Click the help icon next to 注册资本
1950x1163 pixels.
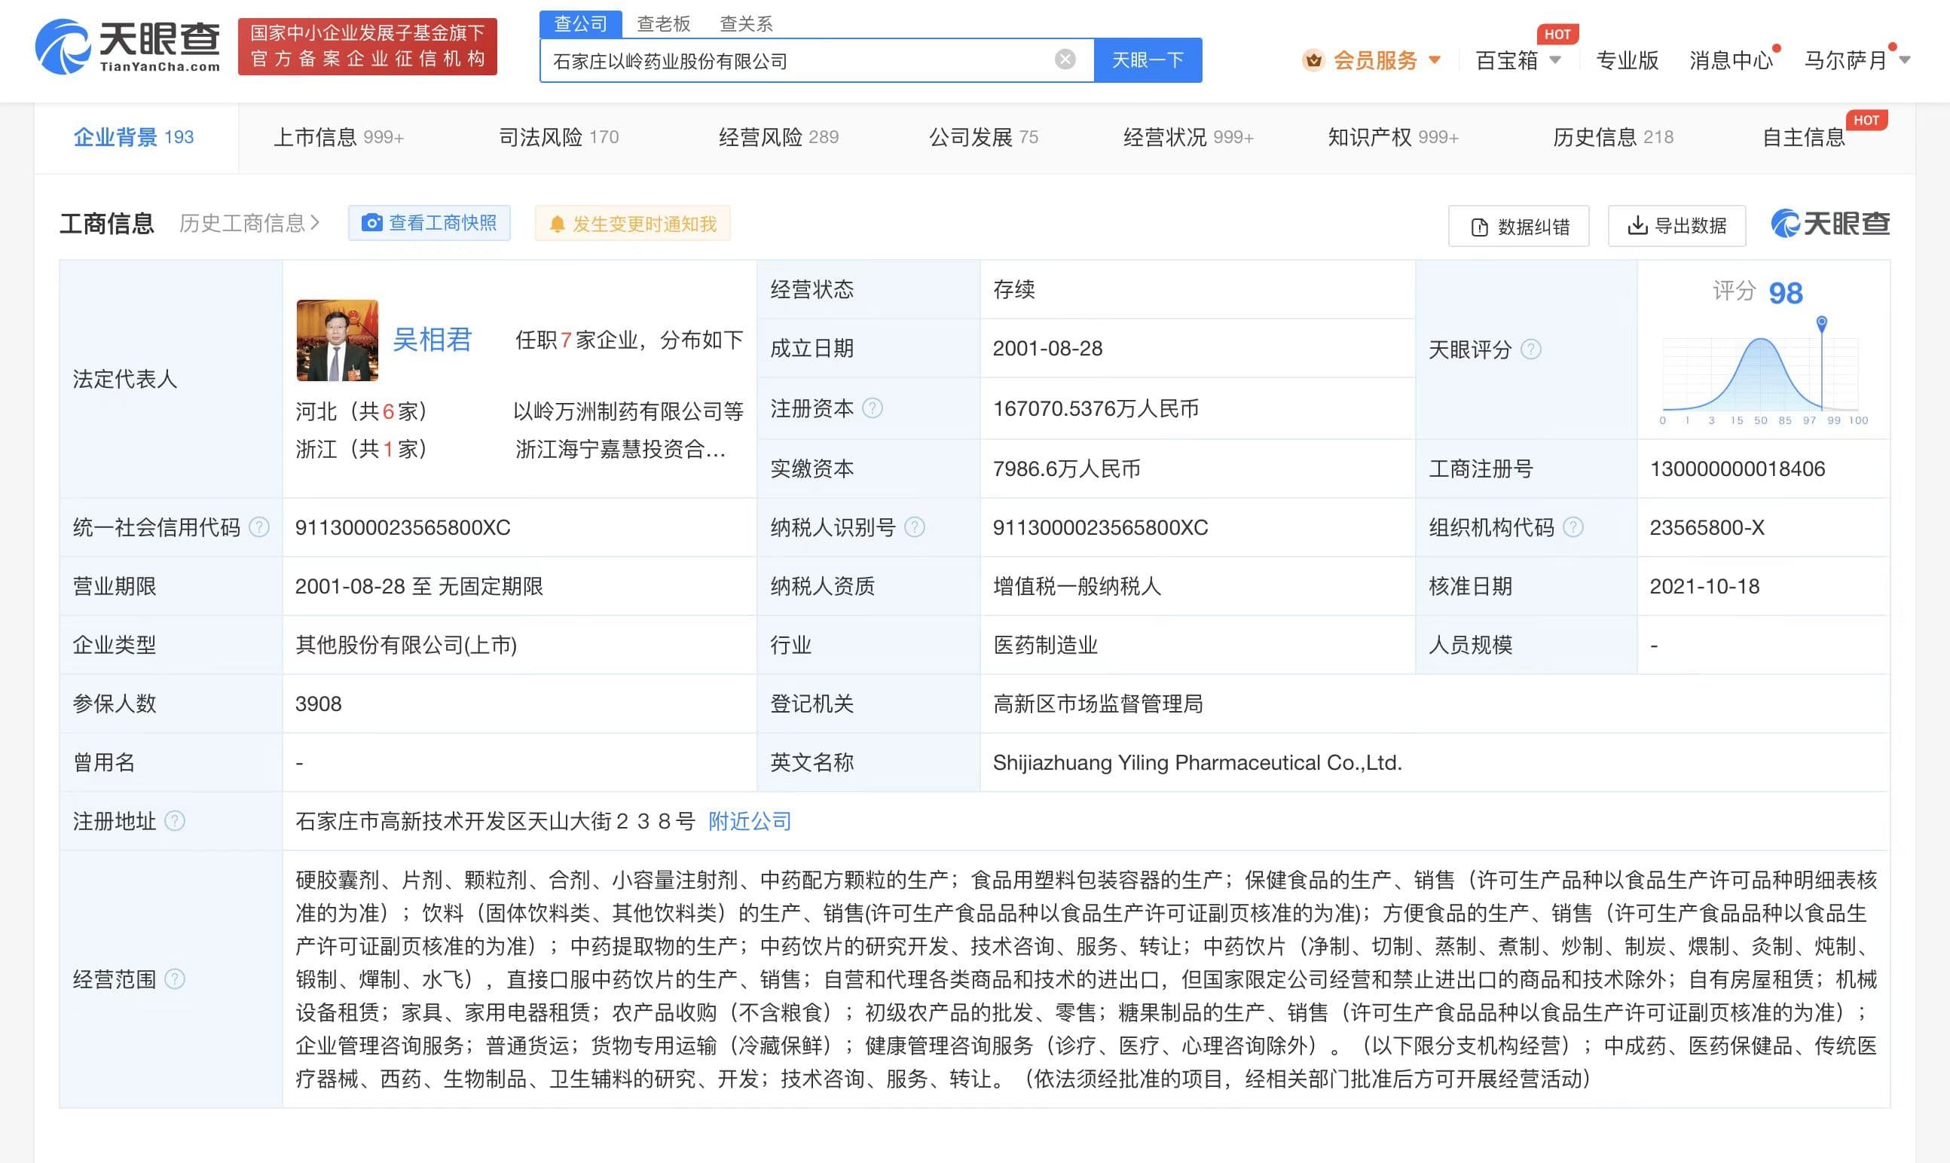[x=873, y=408]
